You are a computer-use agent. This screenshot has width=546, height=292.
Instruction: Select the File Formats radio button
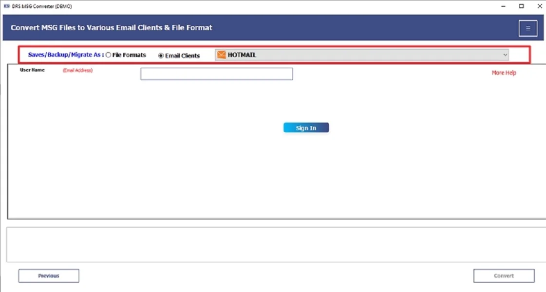[108, 55]
